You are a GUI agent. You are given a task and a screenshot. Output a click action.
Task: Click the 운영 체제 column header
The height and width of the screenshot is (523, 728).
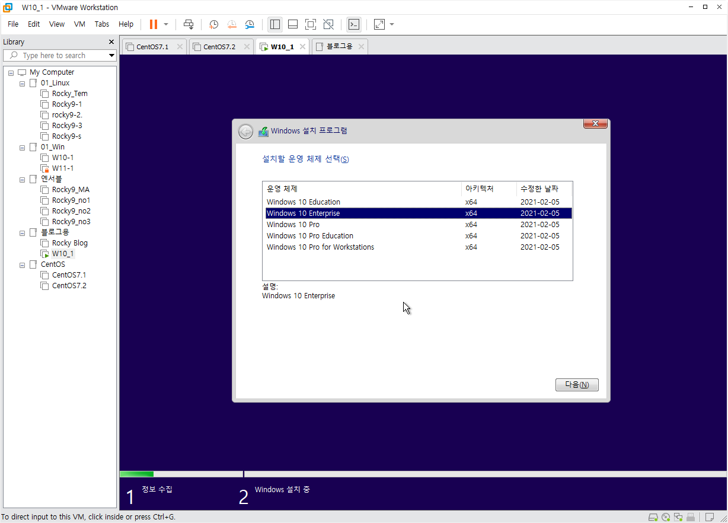362,189
